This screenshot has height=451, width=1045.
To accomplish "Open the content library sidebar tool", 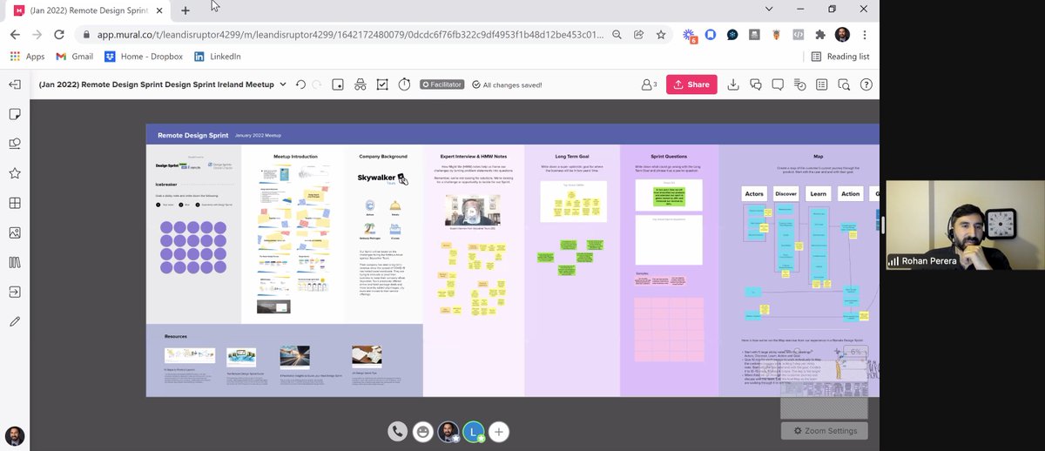I will coord(15,262).
